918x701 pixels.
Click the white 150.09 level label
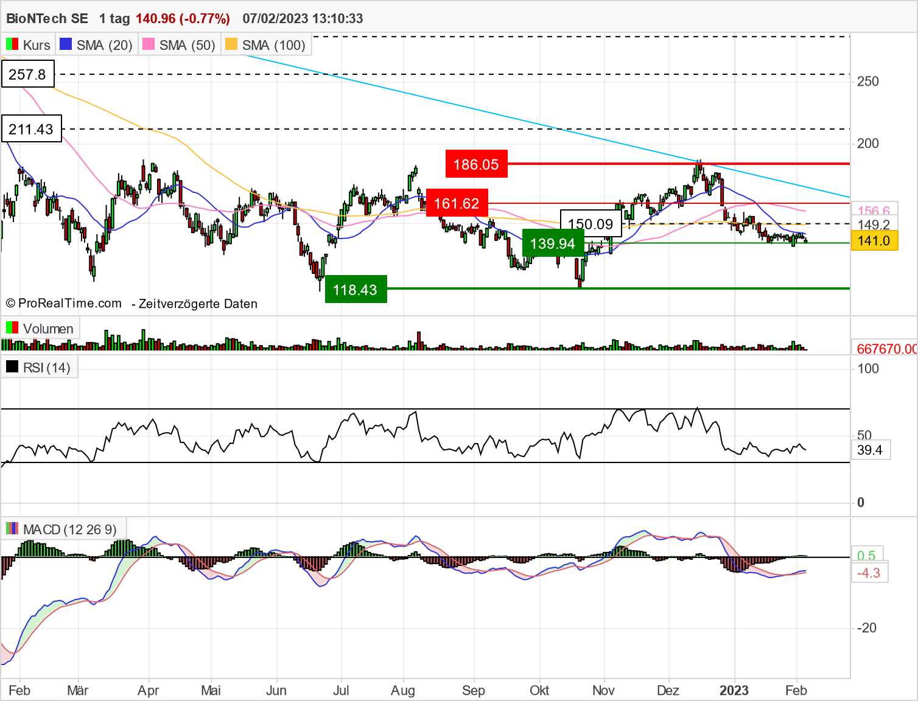(x=590, y=223)
